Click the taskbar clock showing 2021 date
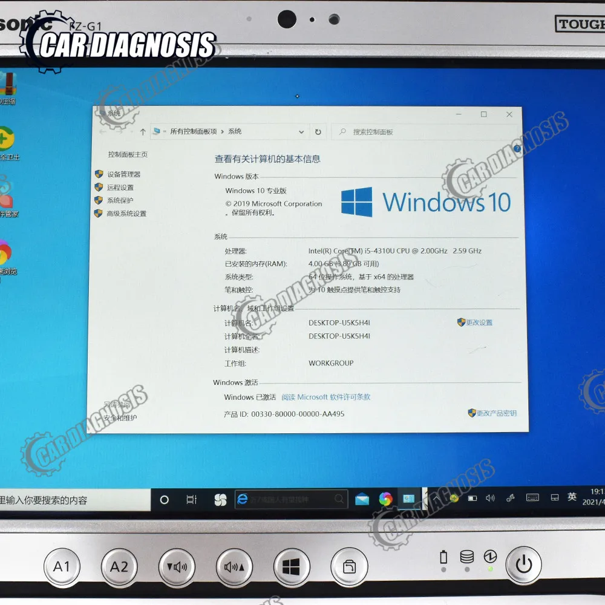Viewport: 605px width, 605px height. tap(594, 497)
